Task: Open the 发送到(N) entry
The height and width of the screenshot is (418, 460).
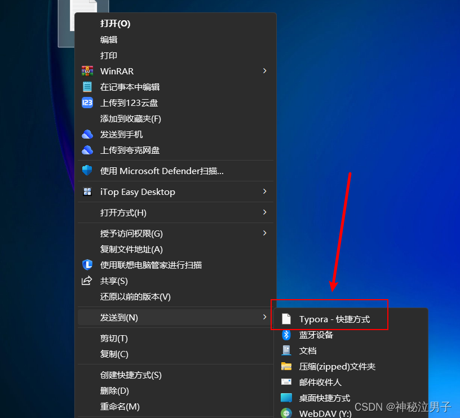Action: [x=176, y=318]
